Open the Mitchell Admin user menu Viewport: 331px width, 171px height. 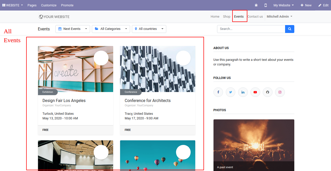pos(279,17)
